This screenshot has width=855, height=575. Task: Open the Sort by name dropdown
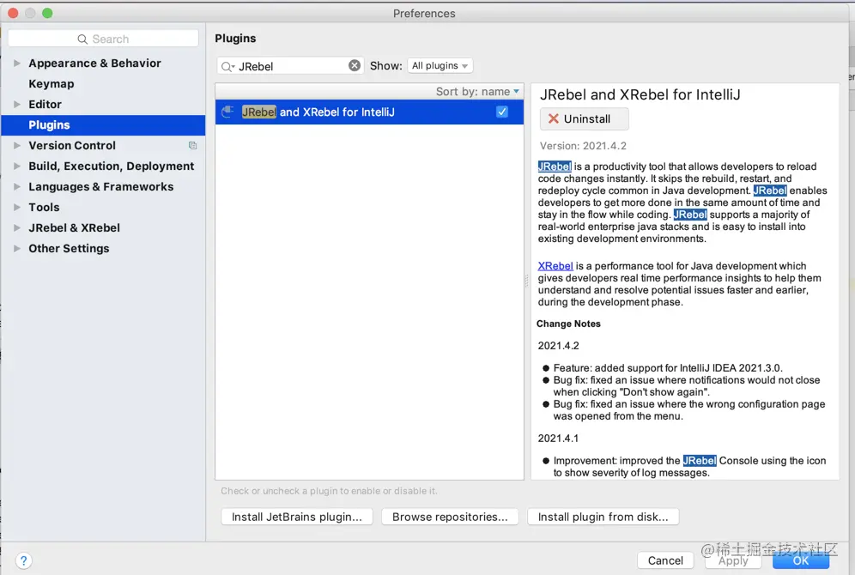(477, 92)
